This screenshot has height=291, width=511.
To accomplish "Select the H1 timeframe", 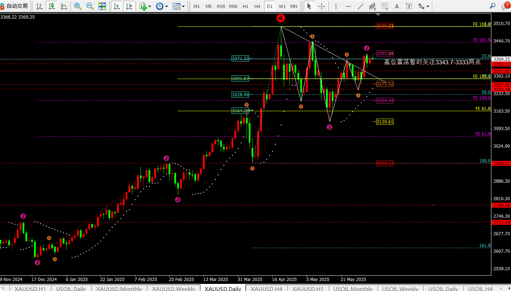I will [x=245, y=6].
